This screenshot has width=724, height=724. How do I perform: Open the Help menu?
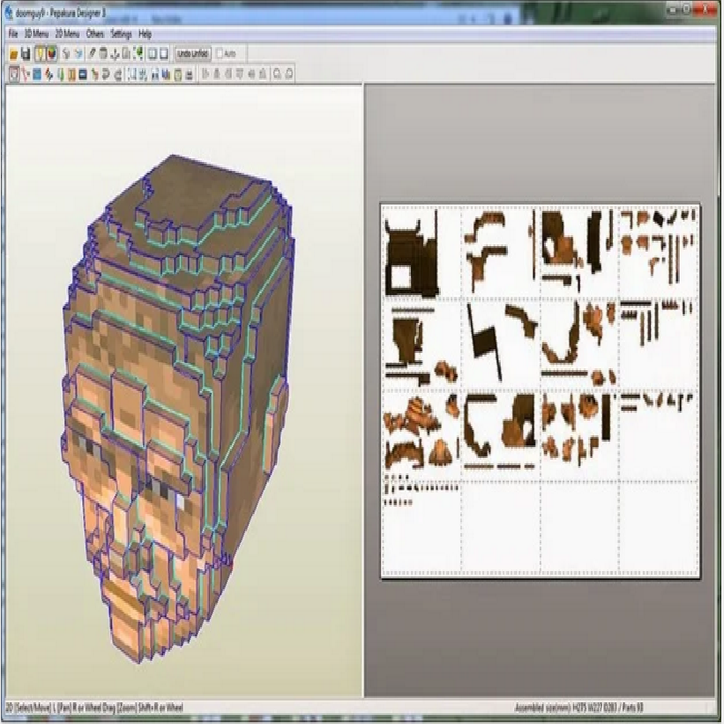point(145,34)
